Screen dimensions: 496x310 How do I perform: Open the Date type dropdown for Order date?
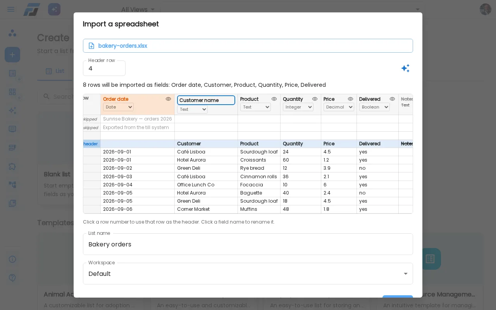point(118,107)
